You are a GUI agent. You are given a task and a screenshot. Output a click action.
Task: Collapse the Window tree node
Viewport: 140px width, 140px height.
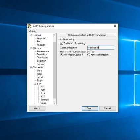click(x=31, y=48)
